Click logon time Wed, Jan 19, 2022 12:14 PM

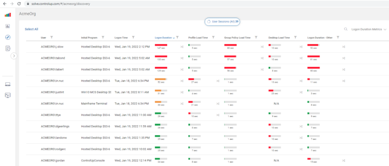pos(133,161)
